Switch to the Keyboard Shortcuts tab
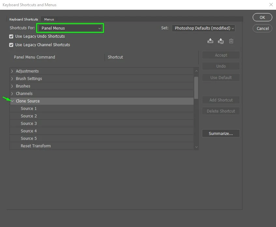The image size is (276, 227). point(24,19)
